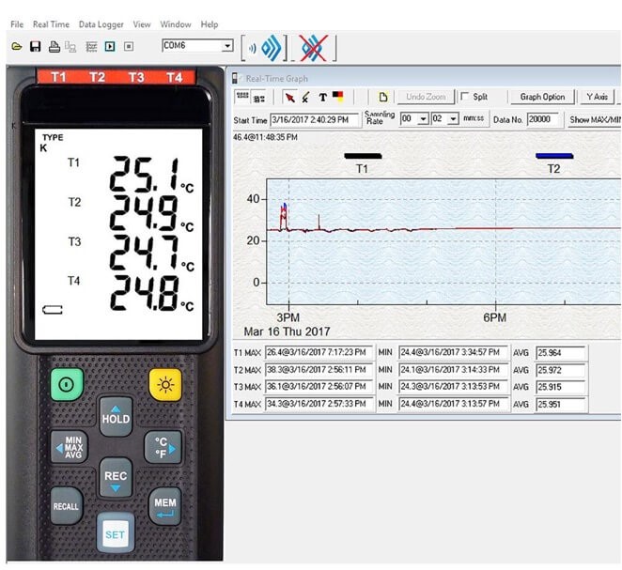This screenshot has height=570, width=622.
Task: Disconnect meter with the red-crossed icon
Action: point(314,48)
